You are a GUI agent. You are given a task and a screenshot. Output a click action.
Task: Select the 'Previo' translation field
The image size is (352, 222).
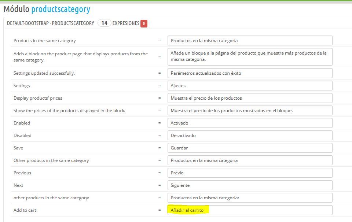250,173
